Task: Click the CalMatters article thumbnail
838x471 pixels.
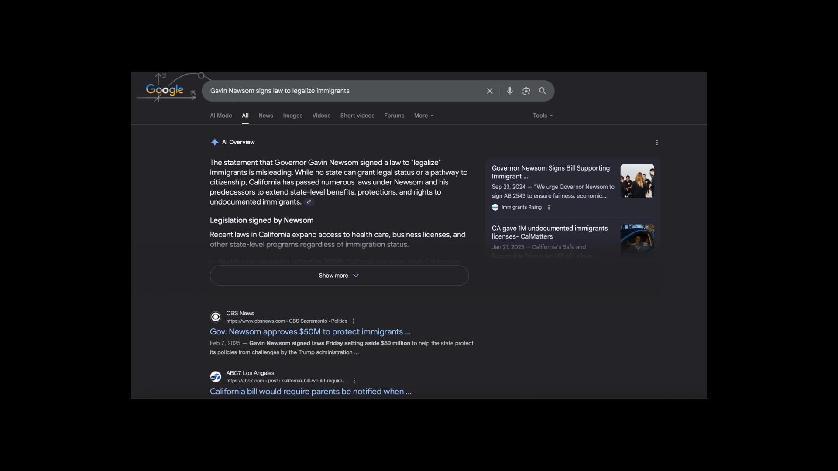Action: 637,241
